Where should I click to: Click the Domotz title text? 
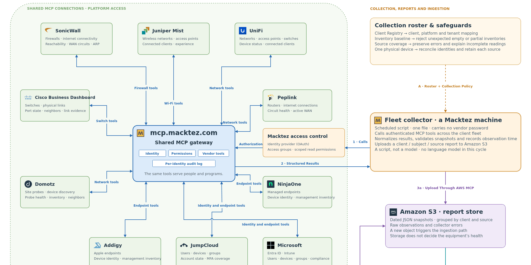pyautogui.click(x=45, y=184)
